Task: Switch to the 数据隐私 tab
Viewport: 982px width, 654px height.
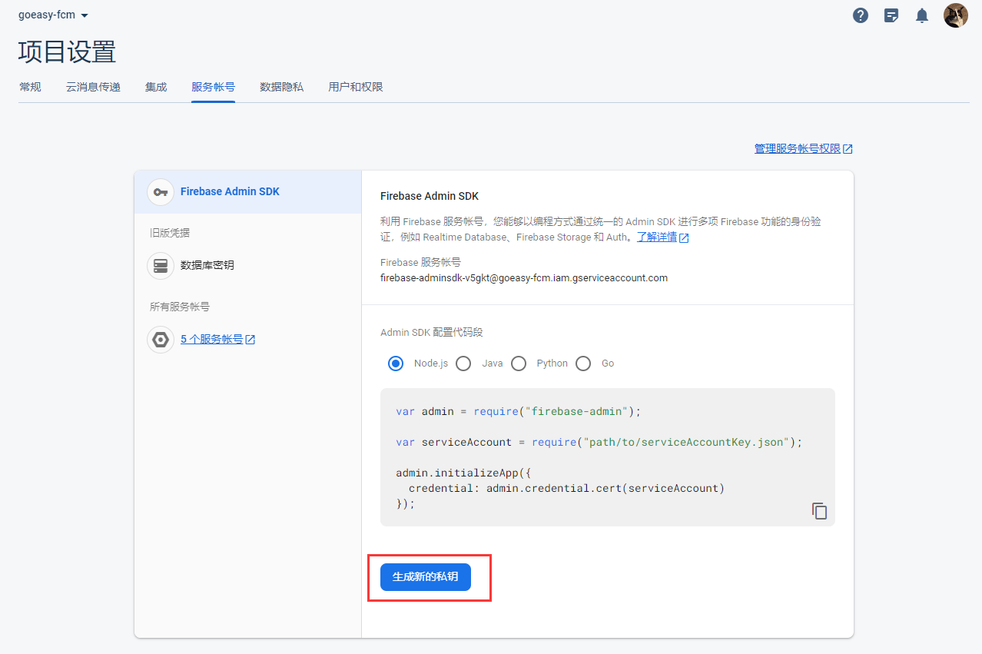Action: [x=281, y=87]
